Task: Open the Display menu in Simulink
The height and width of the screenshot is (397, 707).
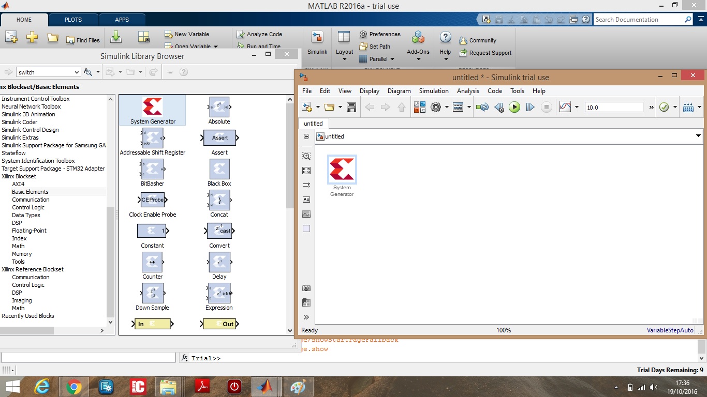Action: click(x=370, y=91)
